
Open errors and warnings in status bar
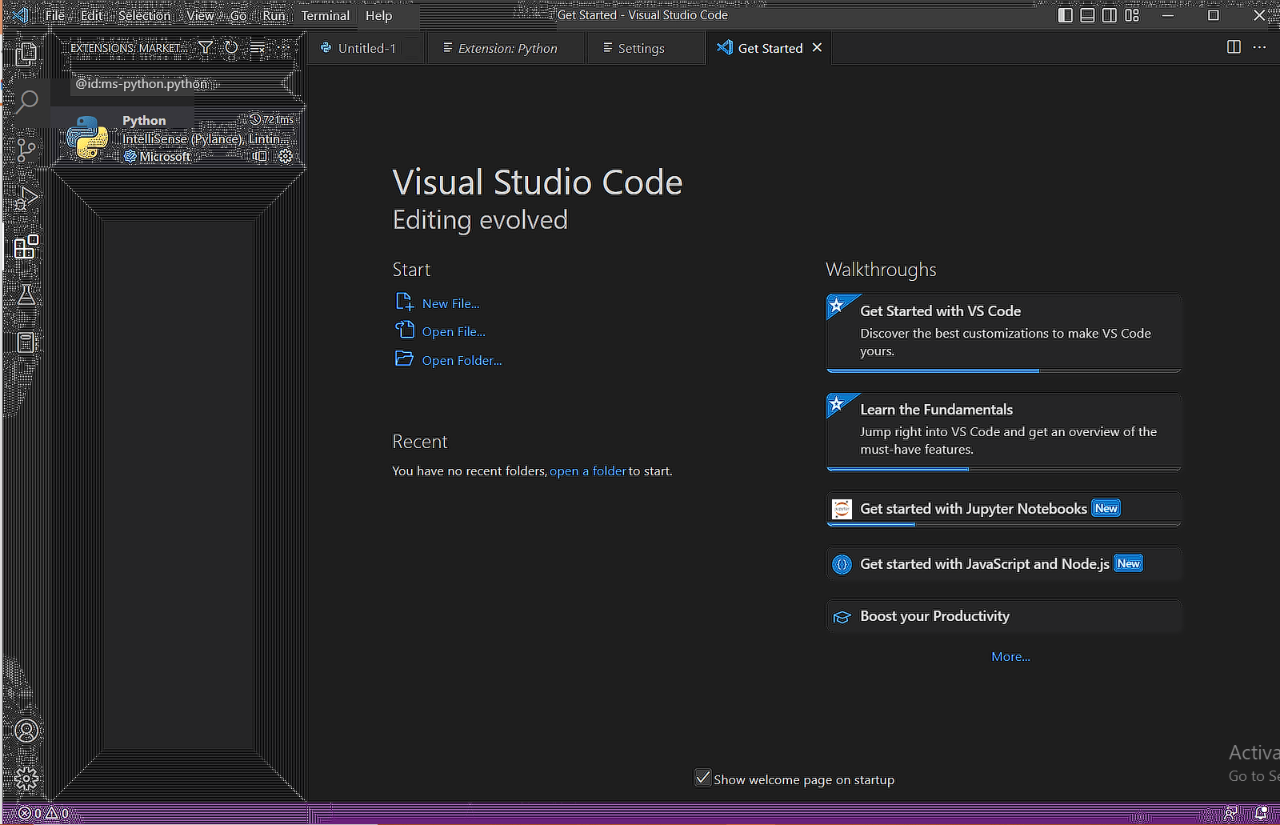(44, 814)
